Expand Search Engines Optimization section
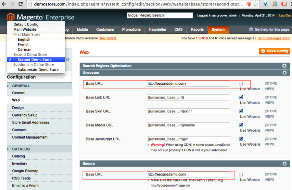 pyautogui.click(x=284, y=66)
